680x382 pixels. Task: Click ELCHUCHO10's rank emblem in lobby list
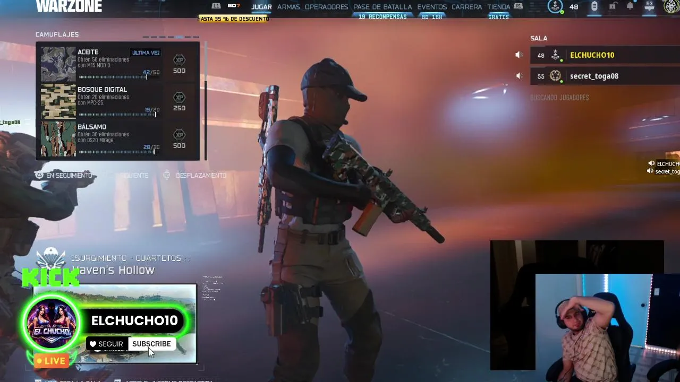[x=556, y=55]
